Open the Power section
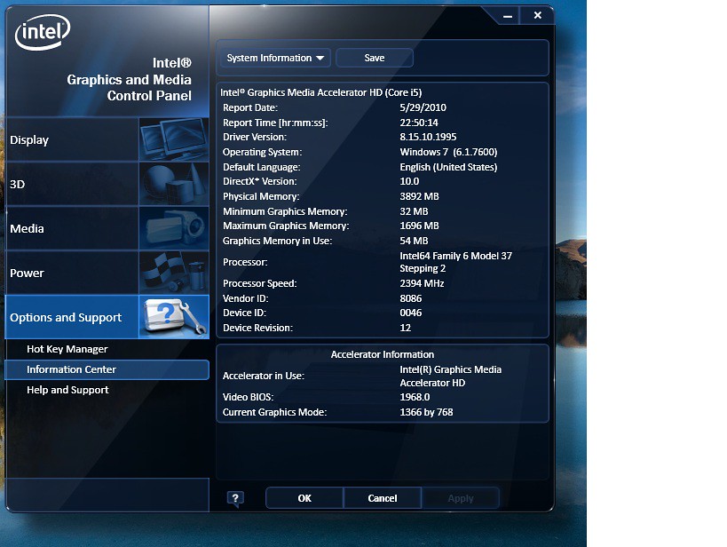 [107, 273]
